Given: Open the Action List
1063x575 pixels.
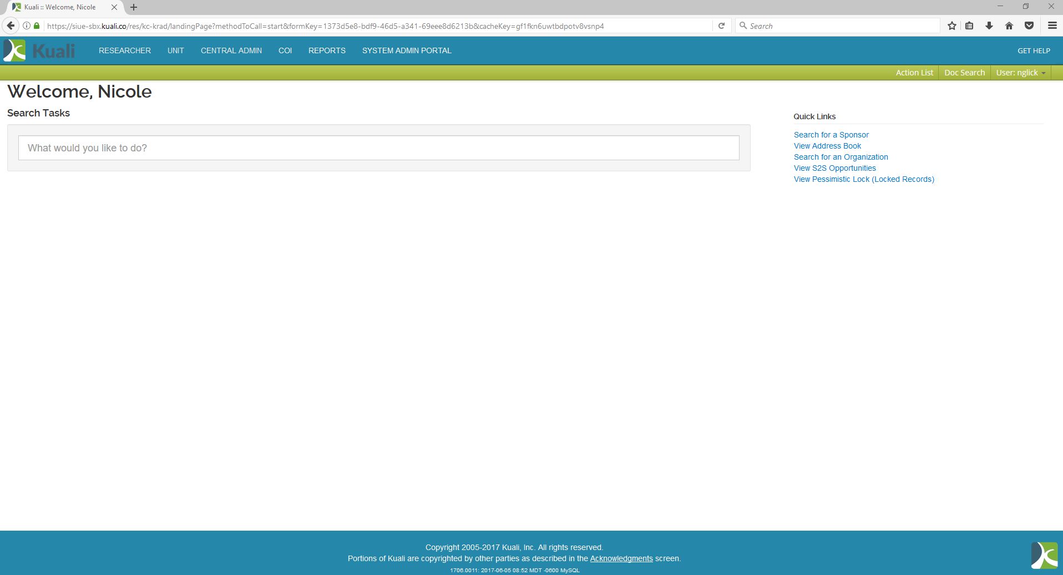Looking at the screenshot, I should point(914,73).
